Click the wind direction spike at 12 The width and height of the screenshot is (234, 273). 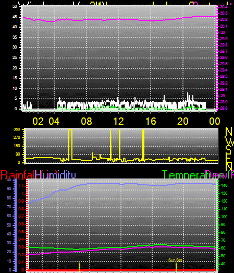point(120,144)
